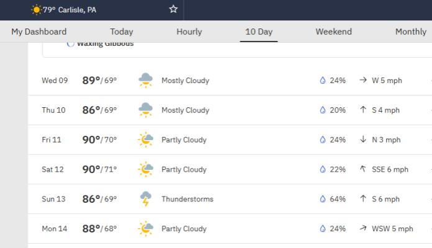The image size is (432, 248).
Task: Expand the Mon 14 forecast row
Action: pos(230,229)
